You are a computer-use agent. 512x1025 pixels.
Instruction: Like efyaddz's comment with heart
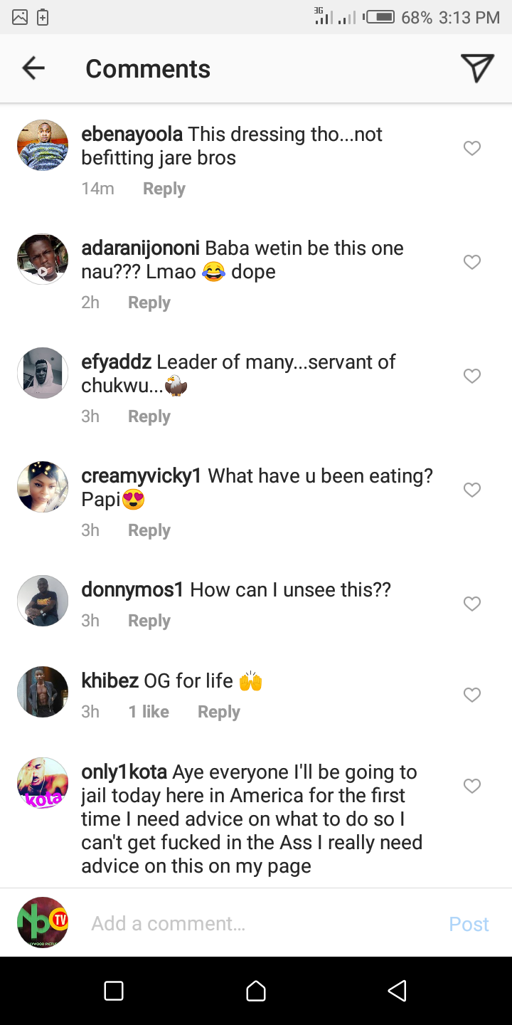click(x=472, y=376)
